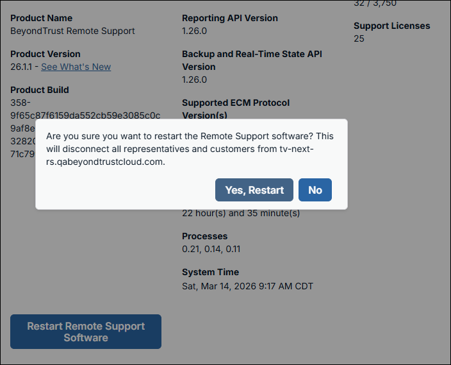Click the Reporting API Version heading
The height and width of the screenshot is (365, 451).
[x=230, y=18]
